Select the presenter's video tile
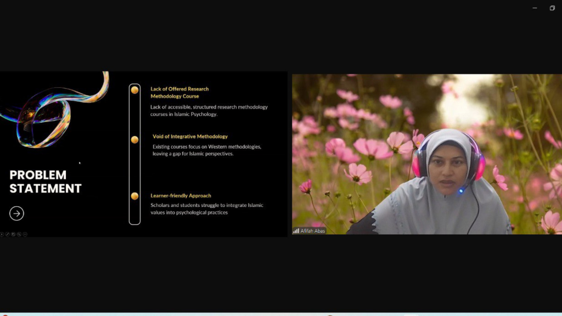 coord(427,154)
